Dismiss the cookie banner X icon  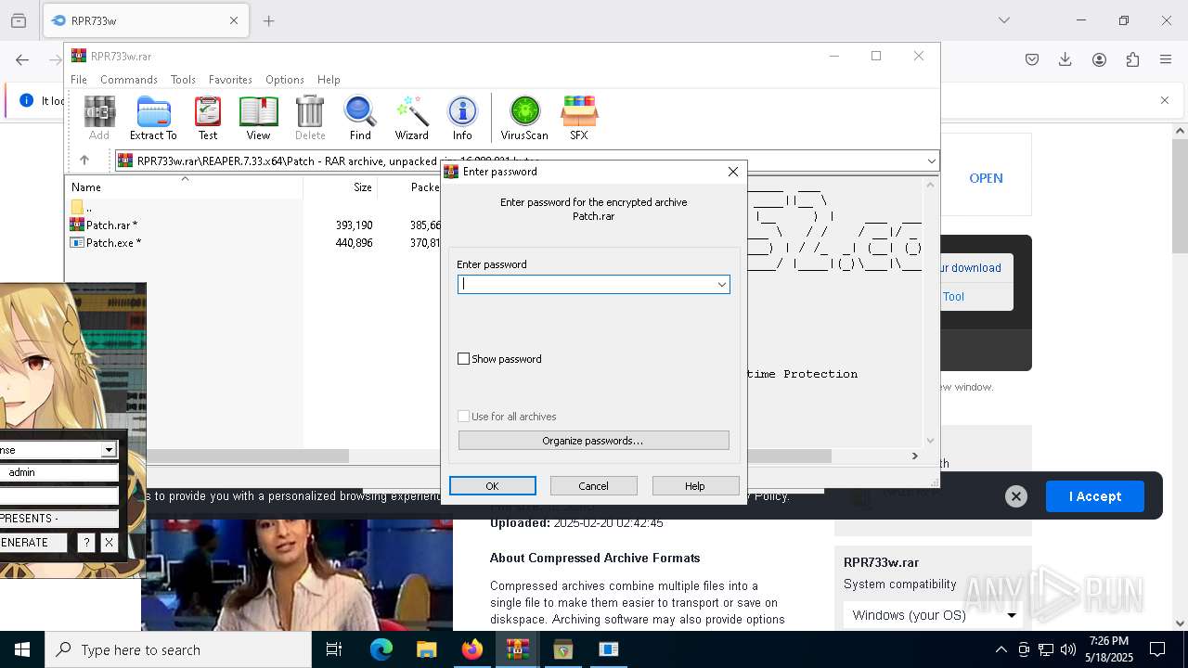coord(1016,496)
